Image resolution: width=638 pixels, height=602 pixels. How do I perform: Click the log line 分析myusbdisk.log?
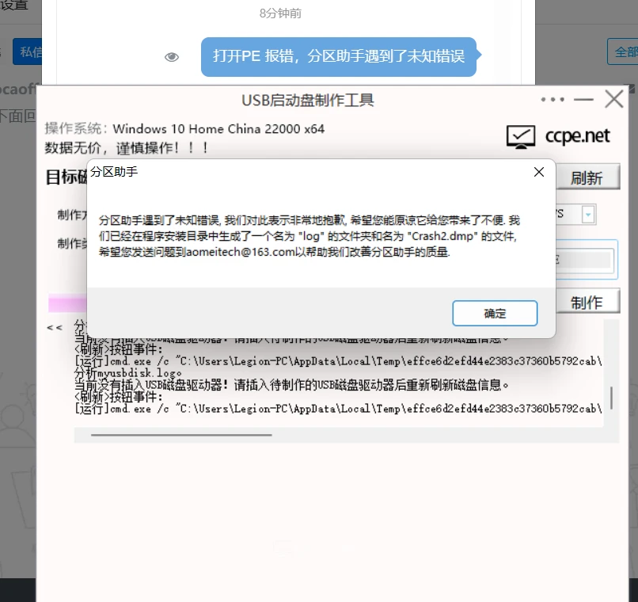point(128,372)
